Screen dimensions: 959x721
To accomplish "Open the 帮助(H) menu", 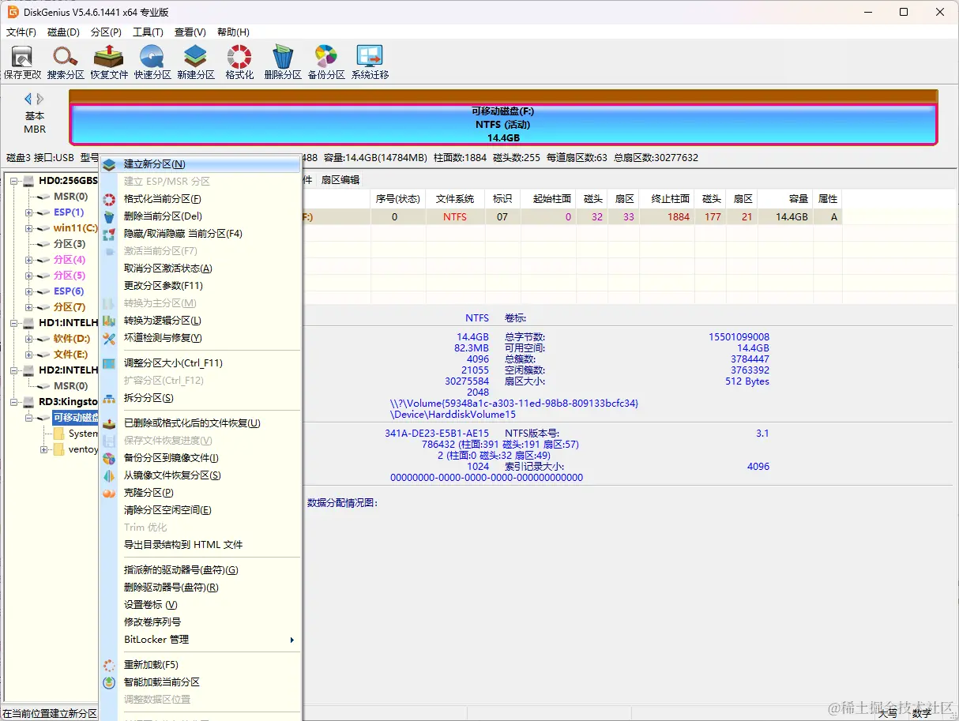I will point(233,32).
